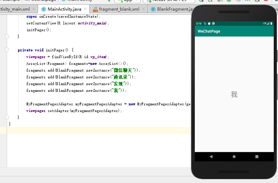
Task: Click the private void initPager() declaration
Action: click(x=46, y=50)
